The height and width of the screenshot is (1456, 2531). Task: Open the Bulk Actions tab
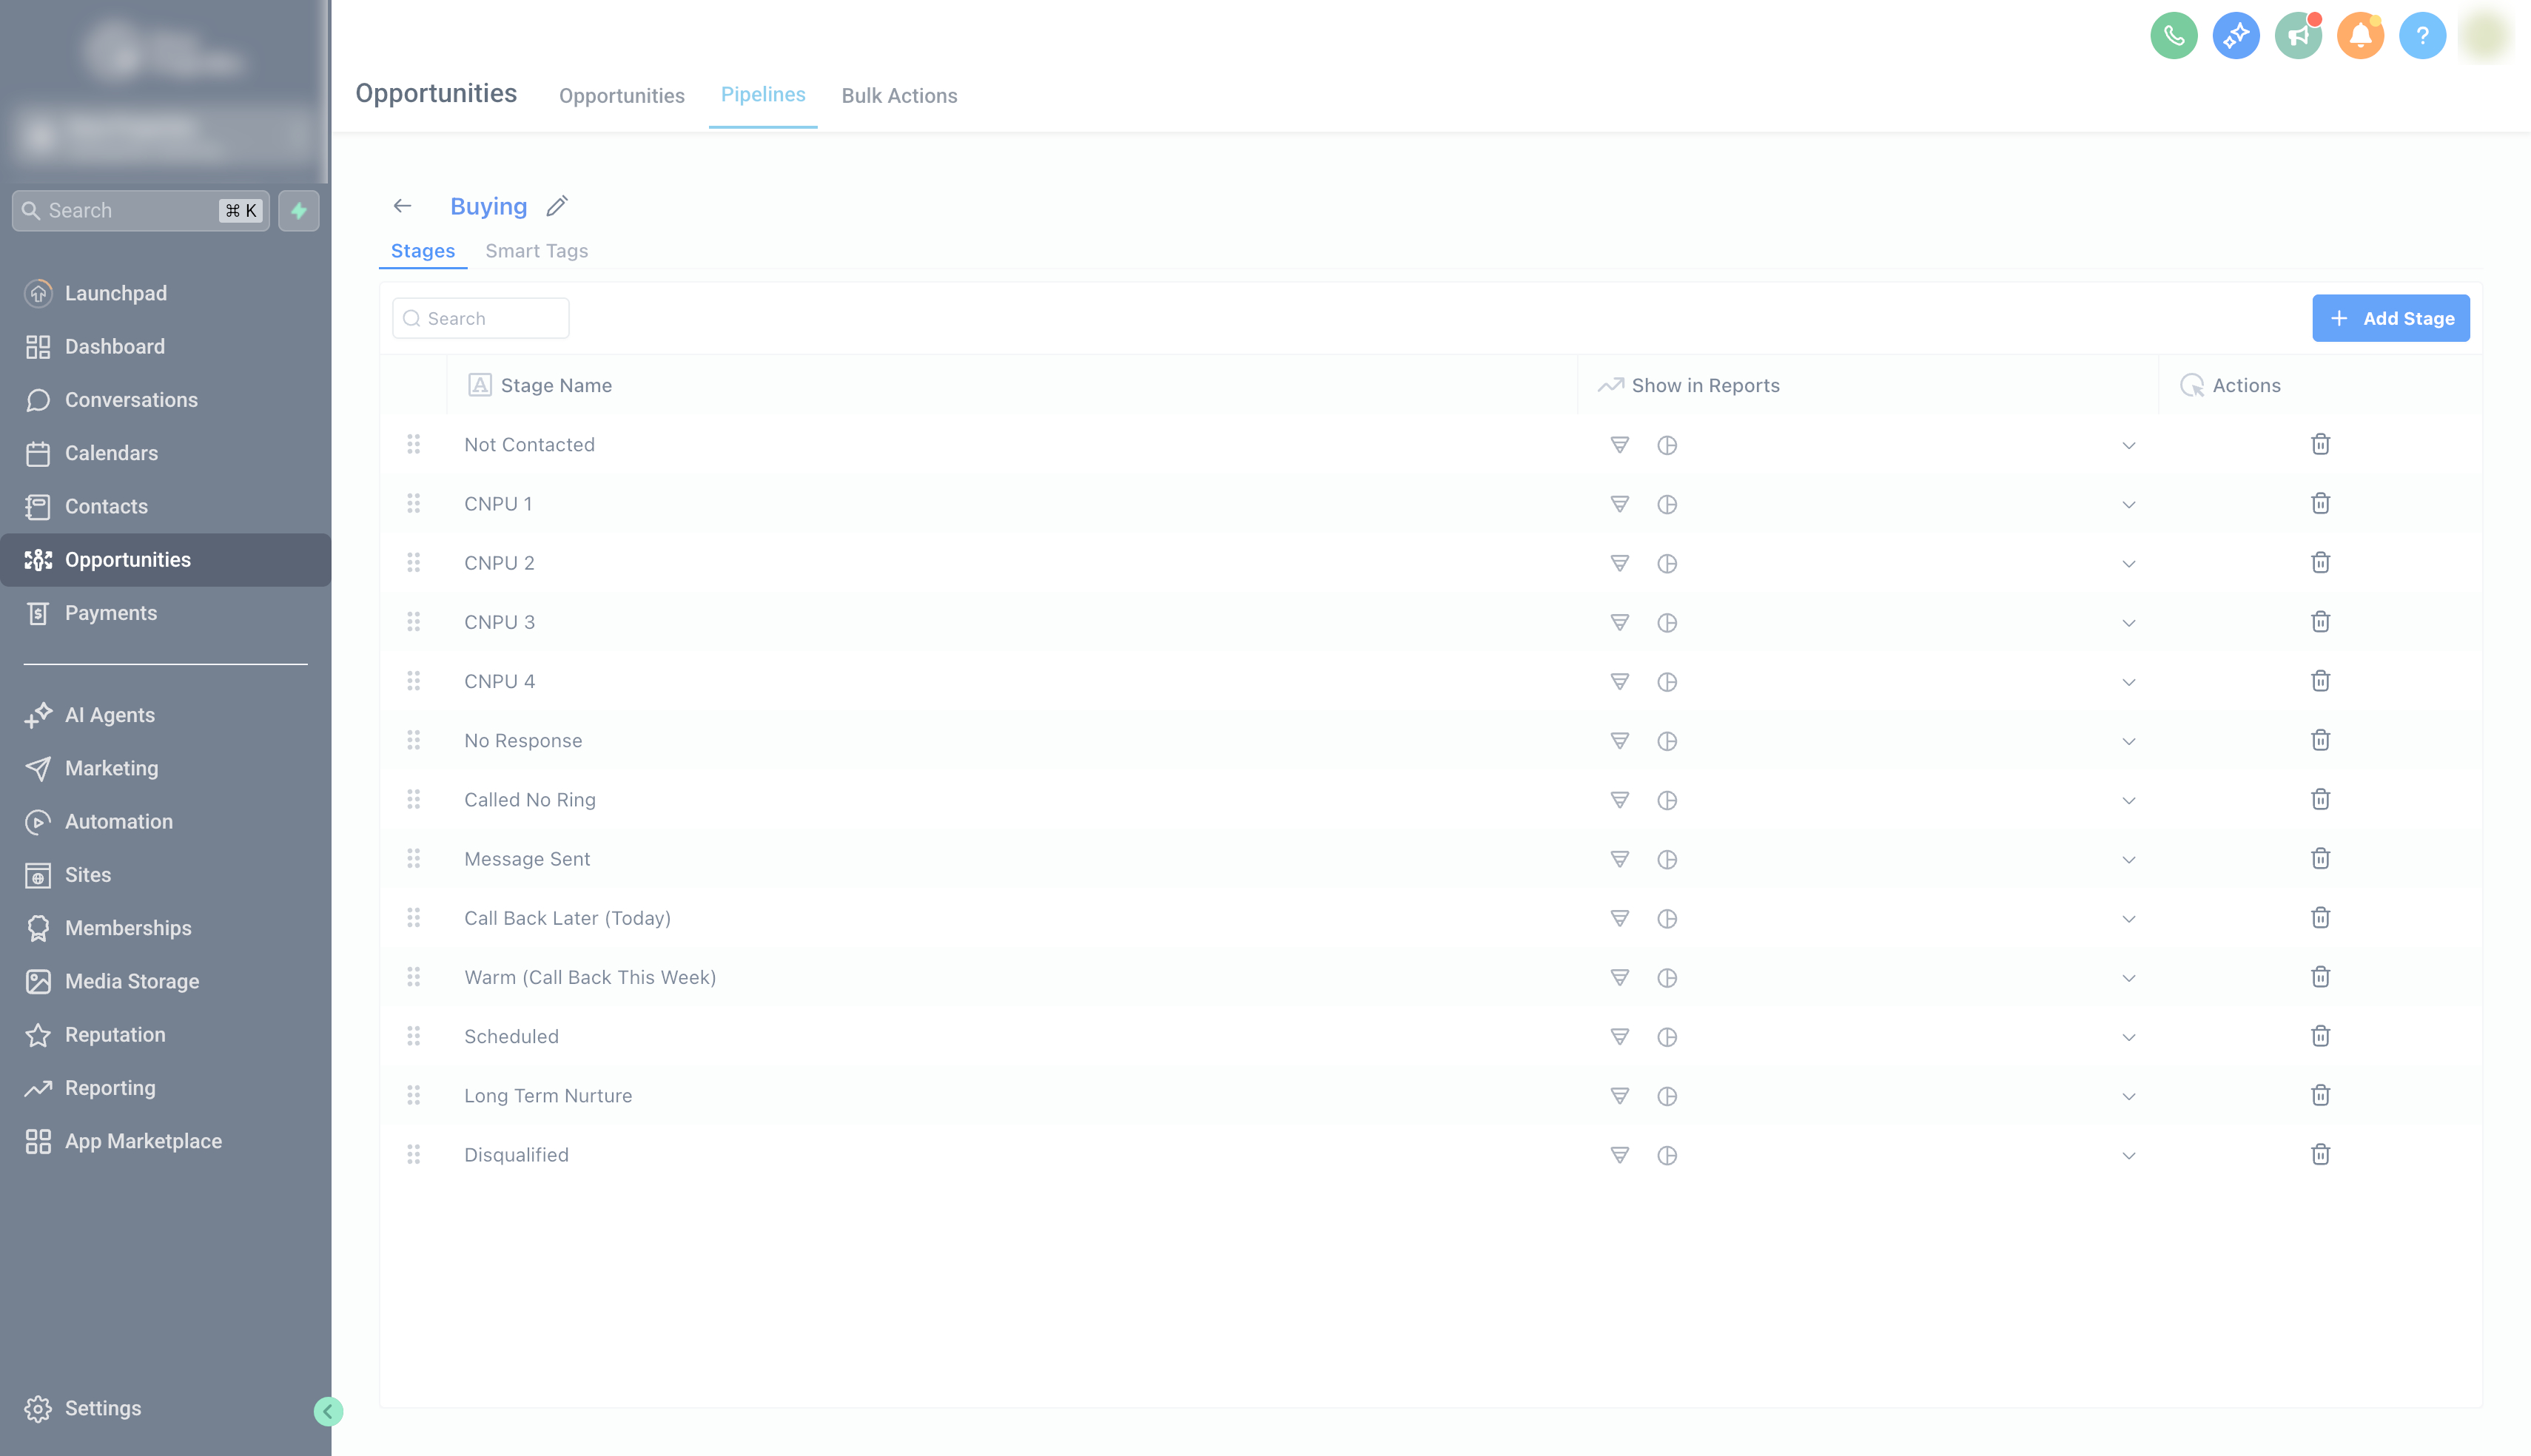pyautogui.click(x=899, y=95)
